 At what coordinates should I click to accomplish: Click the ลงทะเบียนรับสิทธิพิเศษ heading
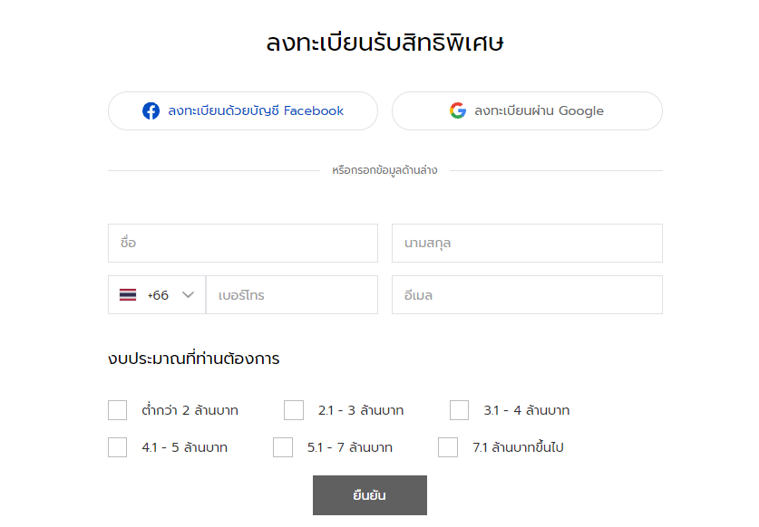tap(384, 43)
